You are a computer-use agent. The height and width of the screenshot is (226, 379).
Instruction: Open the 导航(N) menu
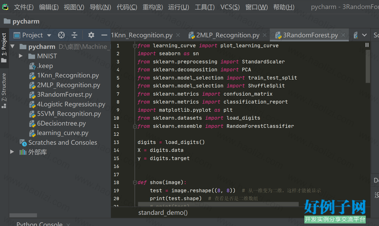click(x=100, y=7)
